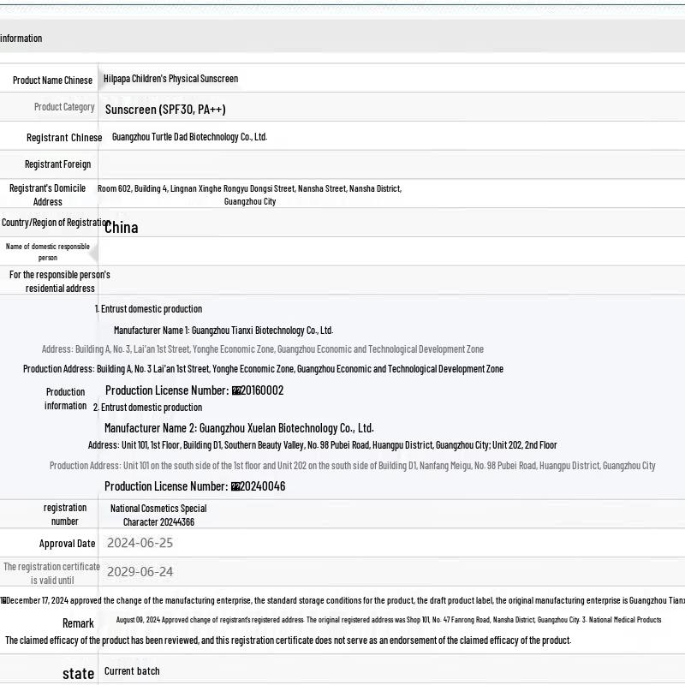Click the 'state' label
This screenshot has width=685, height=685.
(78, 674)
